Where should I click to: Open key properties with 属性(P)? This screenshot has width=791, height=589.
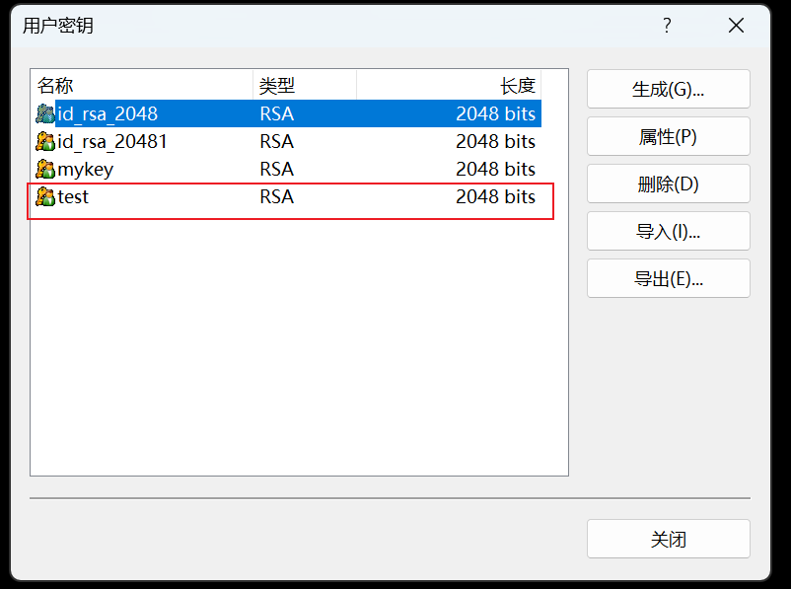(668, 136)
